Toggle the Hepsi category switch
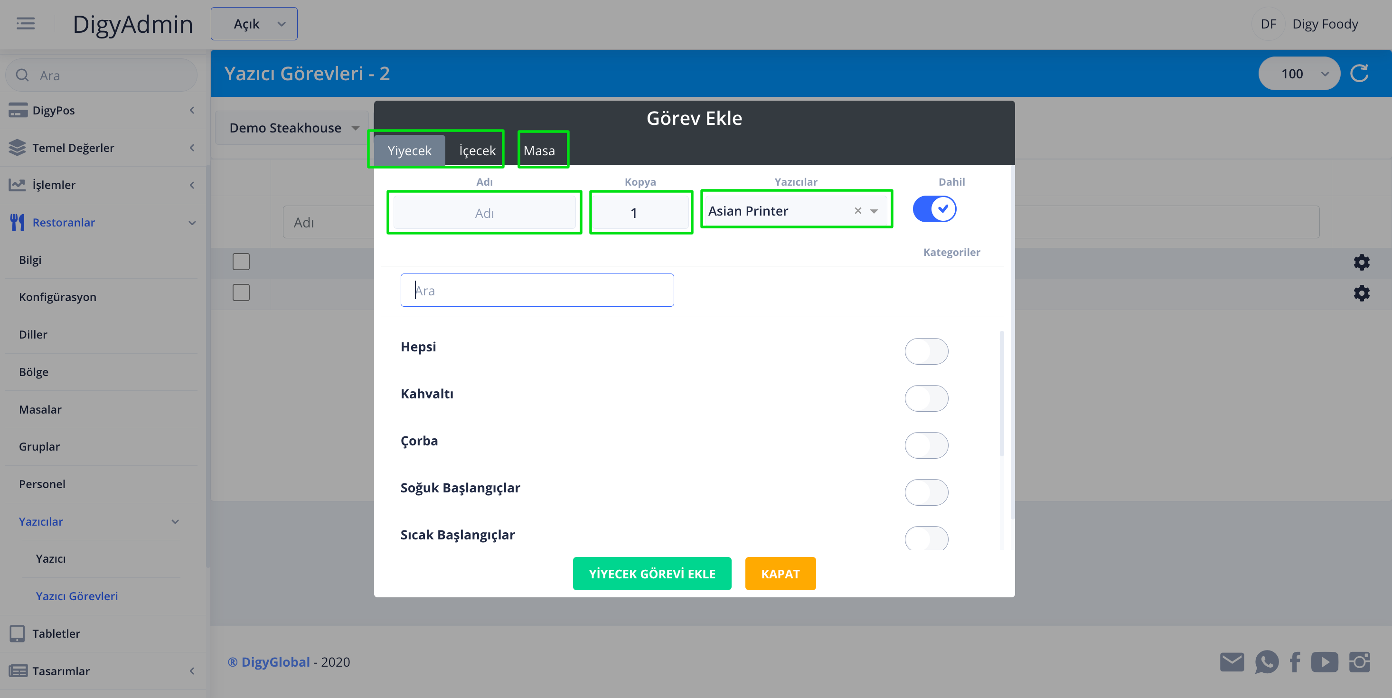1392x698 pixels. click(926, 351)
